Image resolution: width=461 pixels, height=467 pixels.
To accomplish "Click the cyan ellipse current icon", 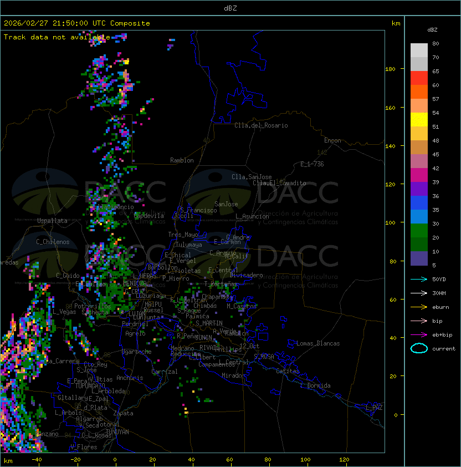I will pos(419,349).
